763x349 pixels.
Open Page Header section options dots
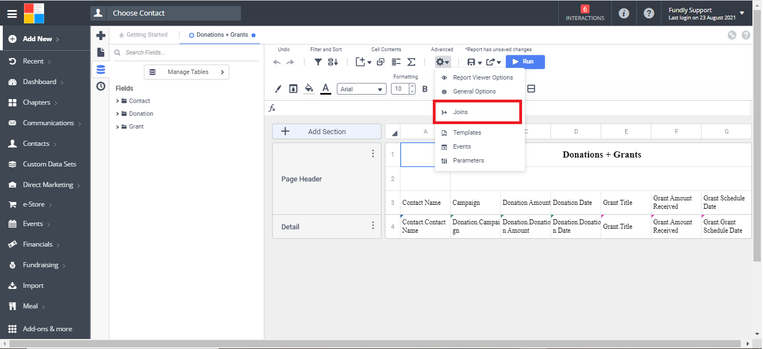pos(373,154)
